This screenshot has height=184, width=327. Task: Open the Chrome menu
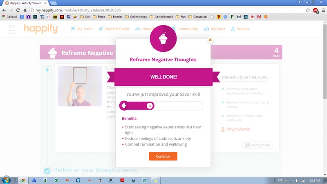(323, 10)
